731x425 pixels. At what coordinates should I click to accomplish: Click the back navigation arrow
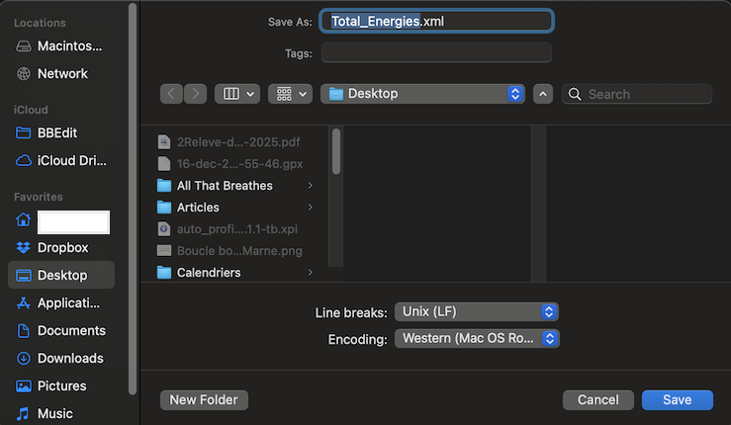click(x=171, y=94)
